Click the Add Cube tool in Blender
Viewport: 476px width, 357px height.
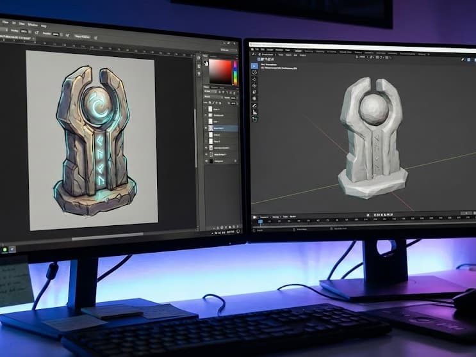pyautogui.click(x=254, y=119)
